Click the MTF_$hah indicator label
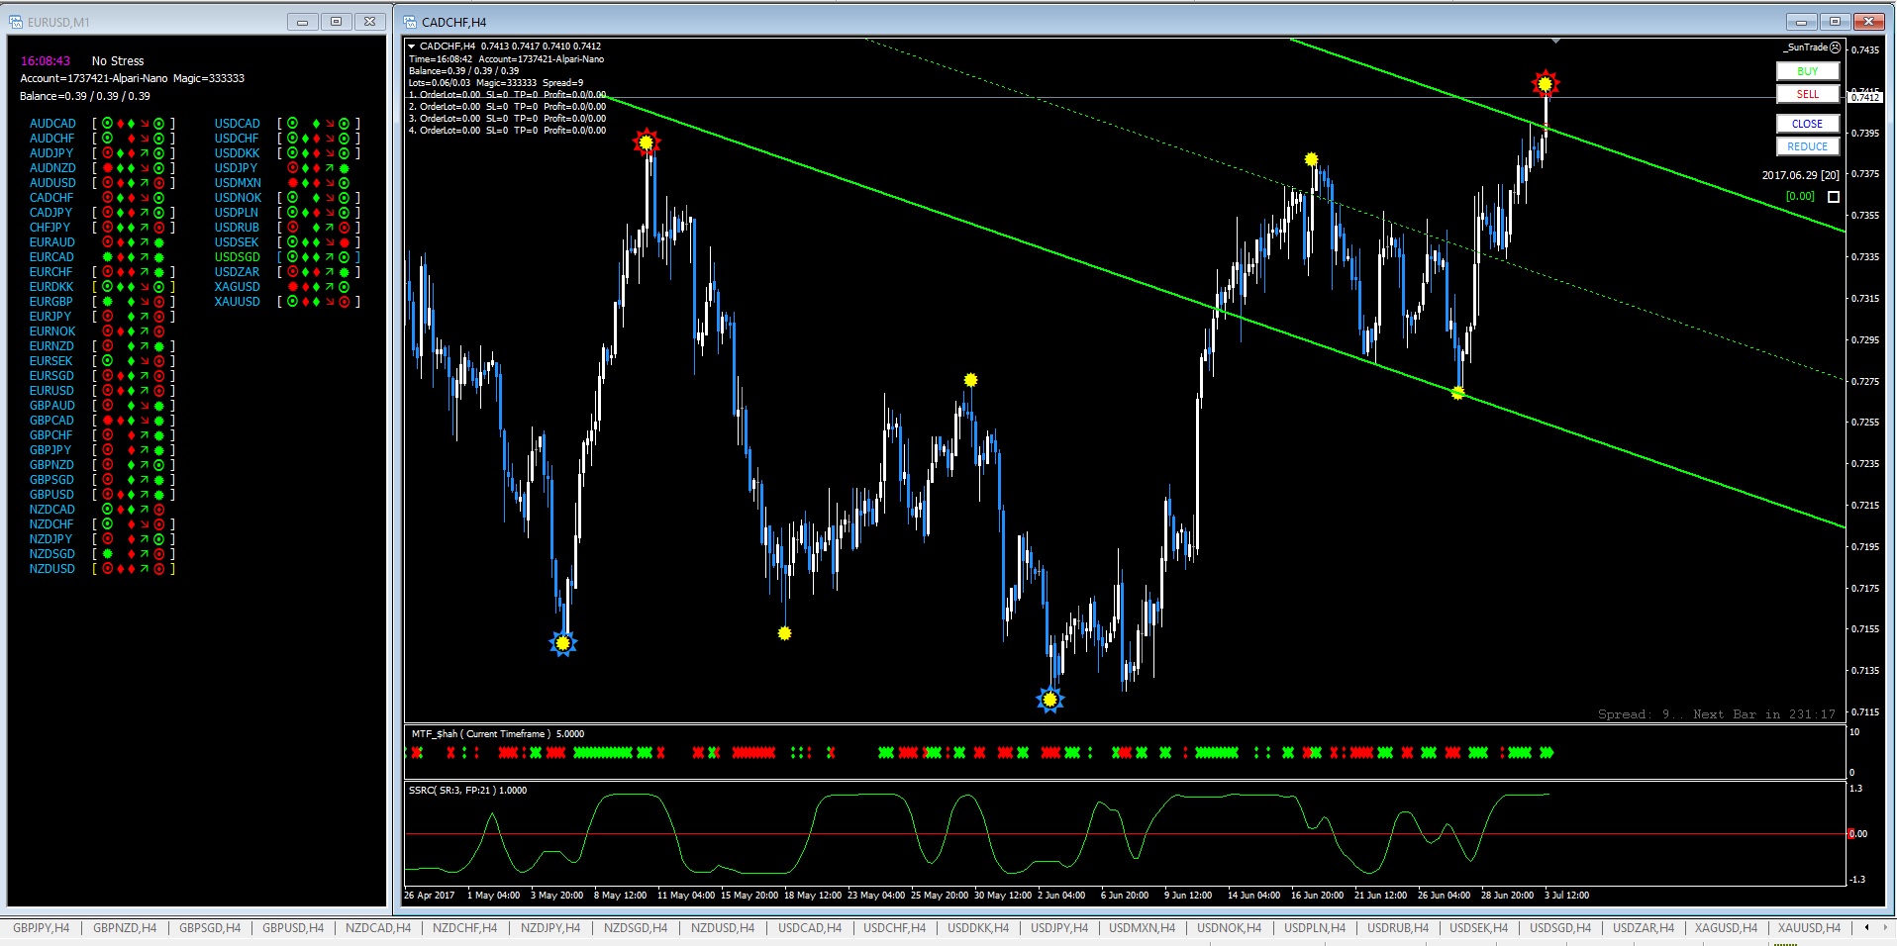 [x=498, y=734]
